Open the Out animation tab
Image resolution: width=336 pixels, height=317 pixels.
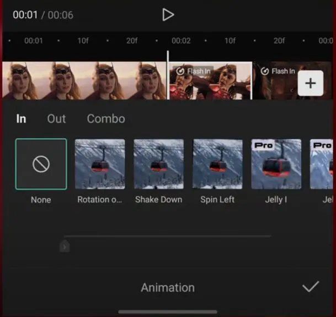point(56,119)
